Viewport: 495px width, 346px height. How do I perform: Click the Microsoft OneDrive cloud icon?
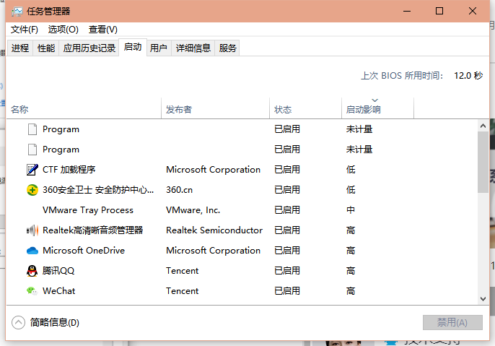pyautogui.click(x=32, y=251)
